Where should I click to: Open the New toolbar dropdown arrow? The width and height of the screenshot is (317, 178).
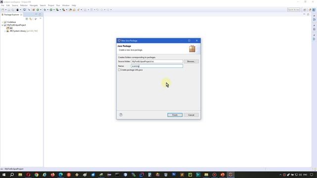point(5,10)
